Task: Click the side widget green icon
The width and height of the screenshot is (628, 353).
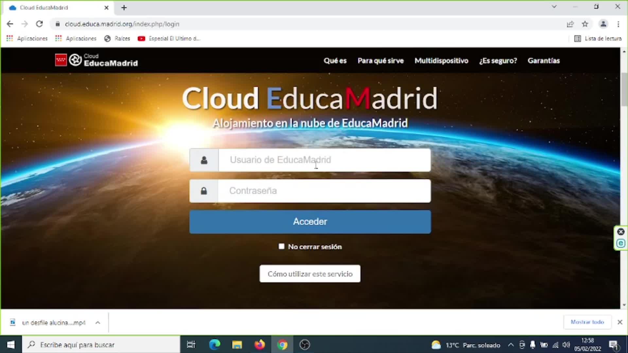Action: tap(621, 243)
